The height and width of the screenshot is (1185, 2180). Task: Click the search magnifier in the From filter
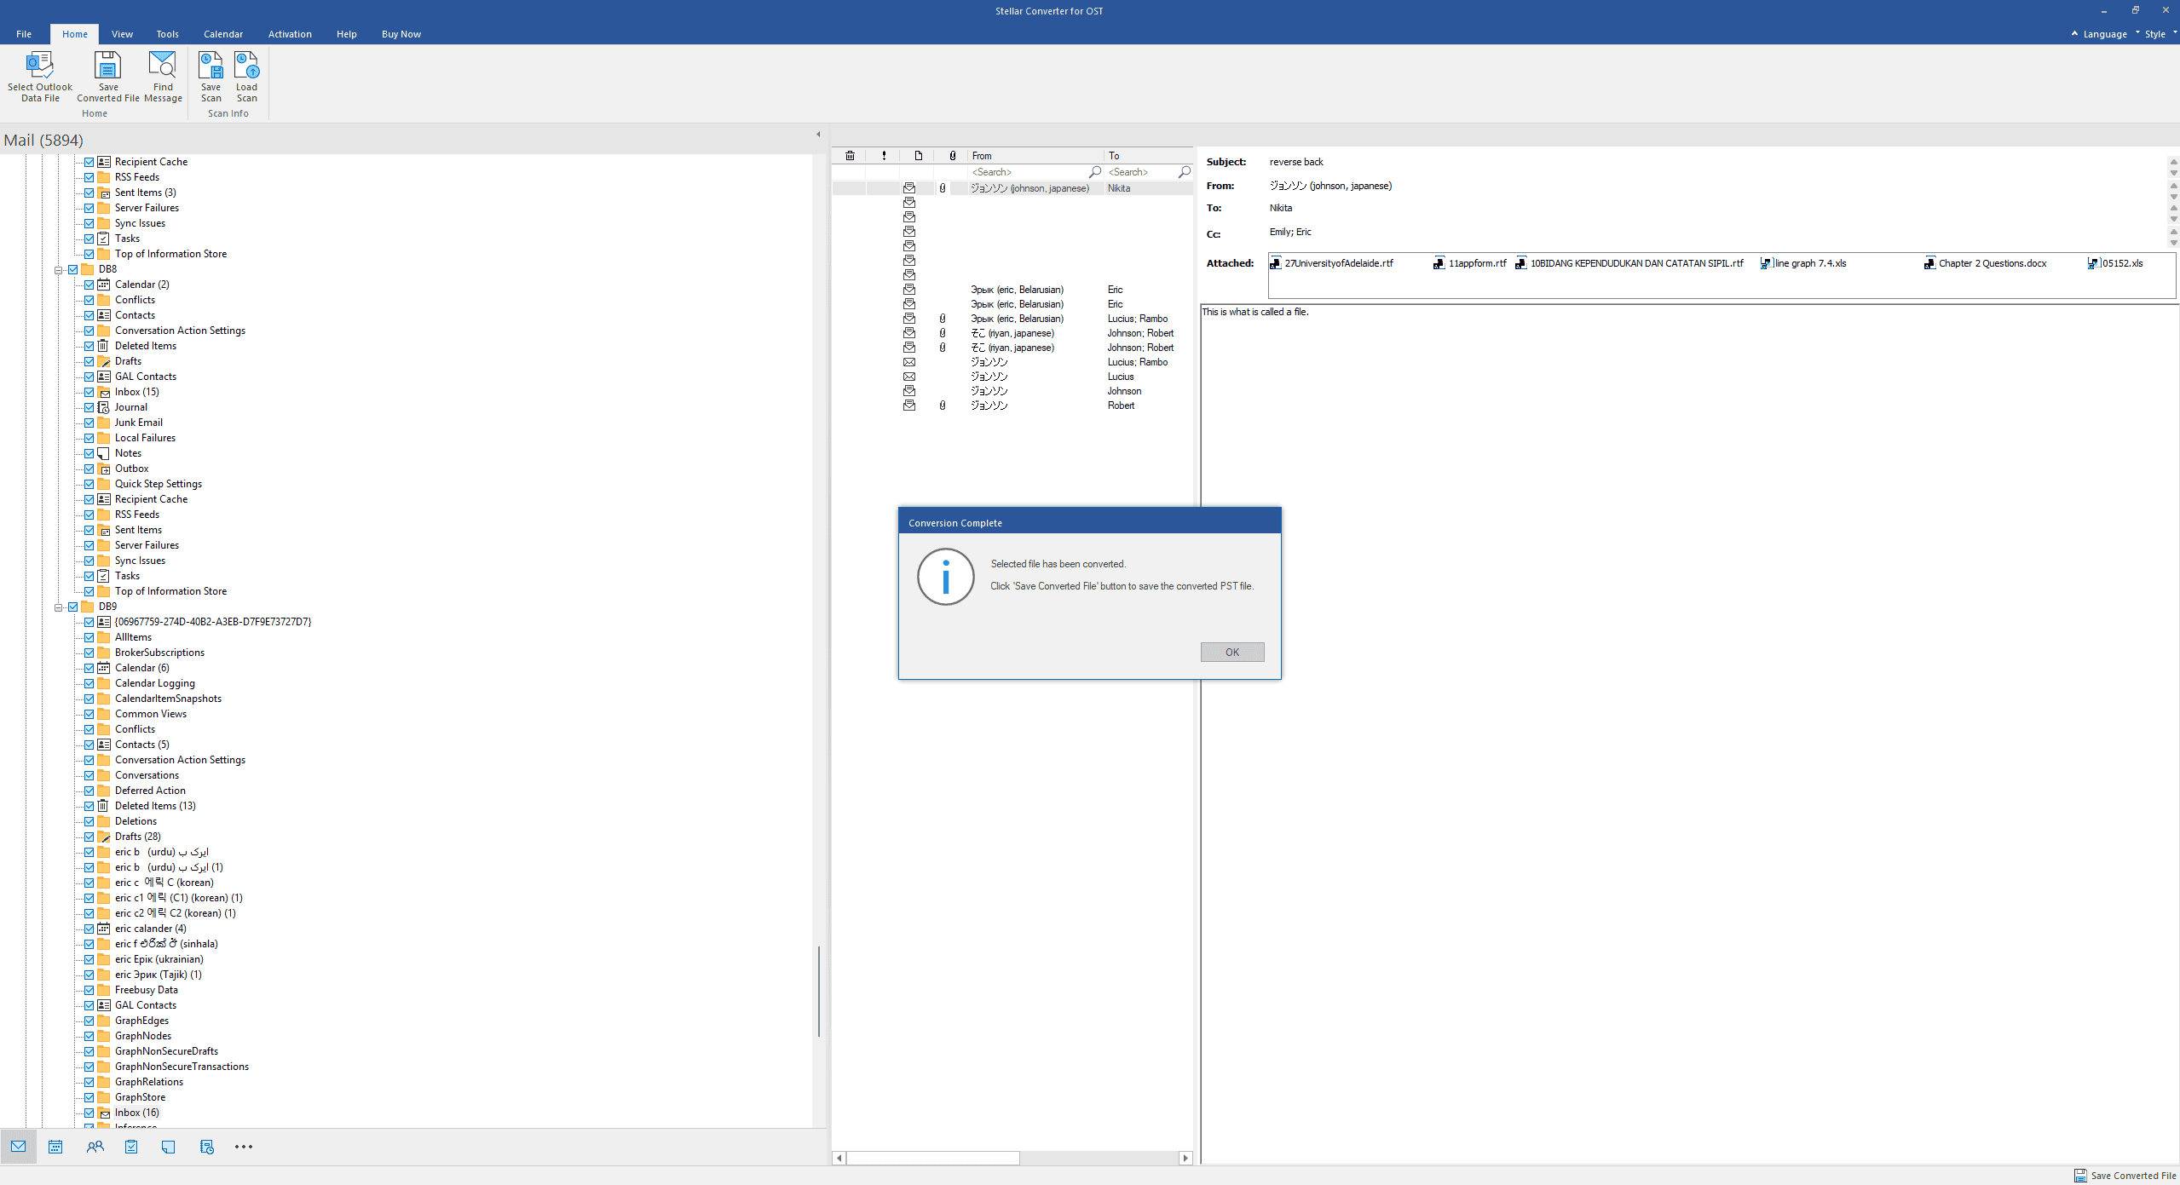(1095, 172)
